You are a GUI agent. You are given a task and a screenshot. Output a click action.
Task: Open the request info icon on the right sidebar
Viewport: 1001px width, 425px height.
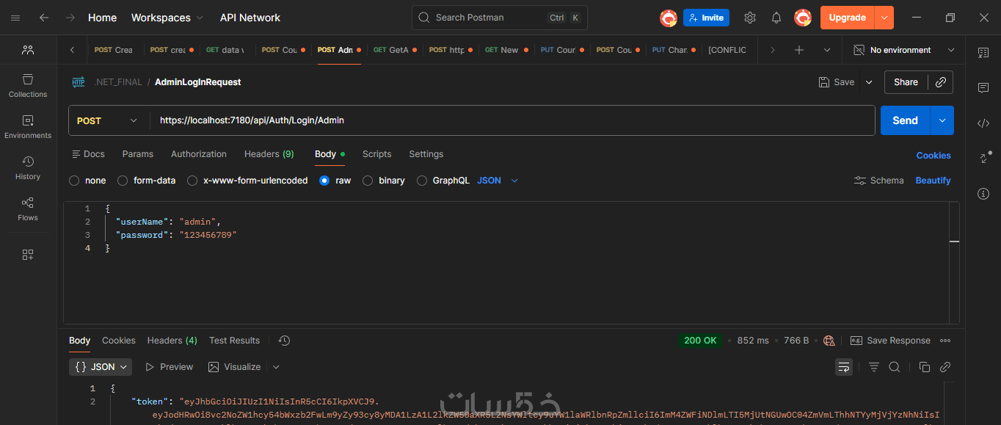(x=983, y=194)
